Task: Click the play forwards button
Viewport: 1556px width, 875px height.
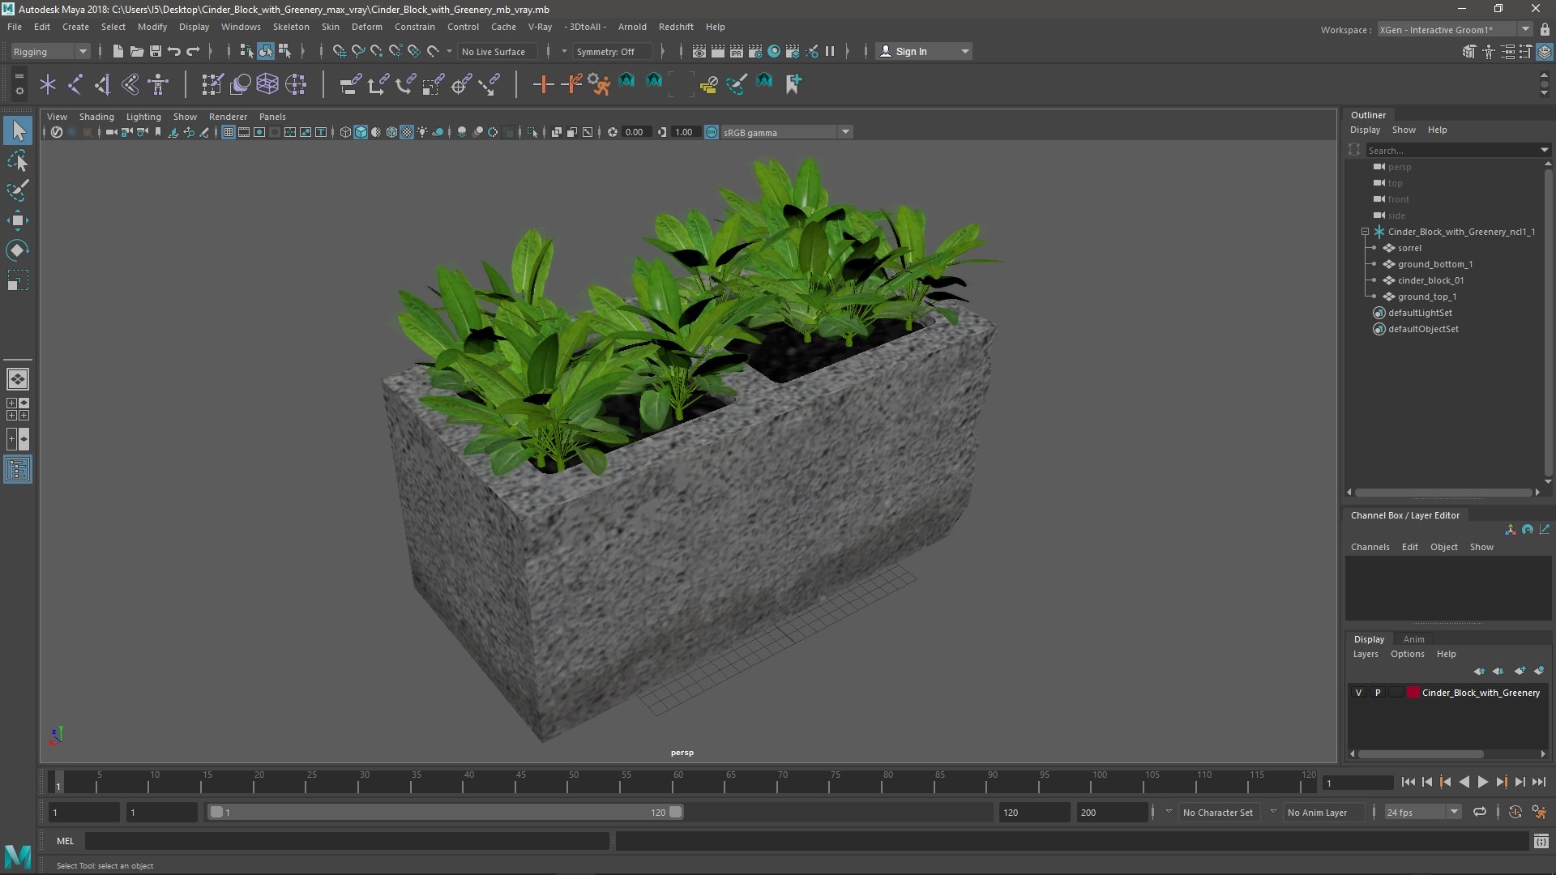Action: pyautogui.click(x=1482, y=782)
